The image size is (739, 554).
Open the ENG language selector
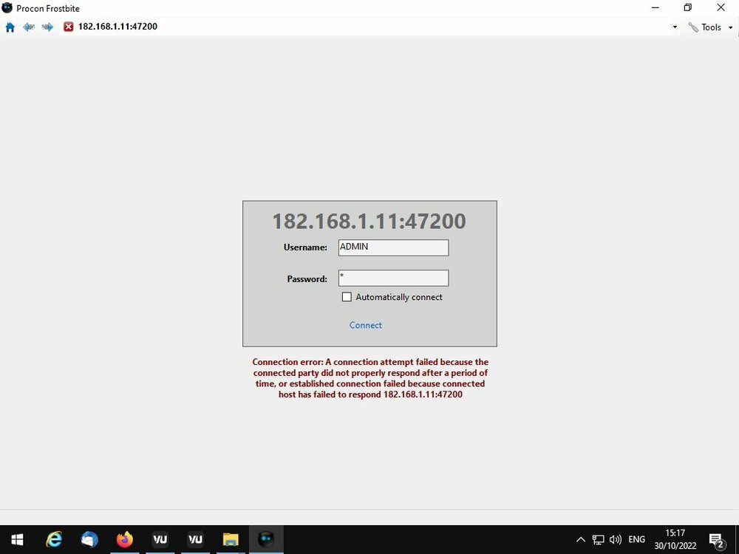coord(636,538)
